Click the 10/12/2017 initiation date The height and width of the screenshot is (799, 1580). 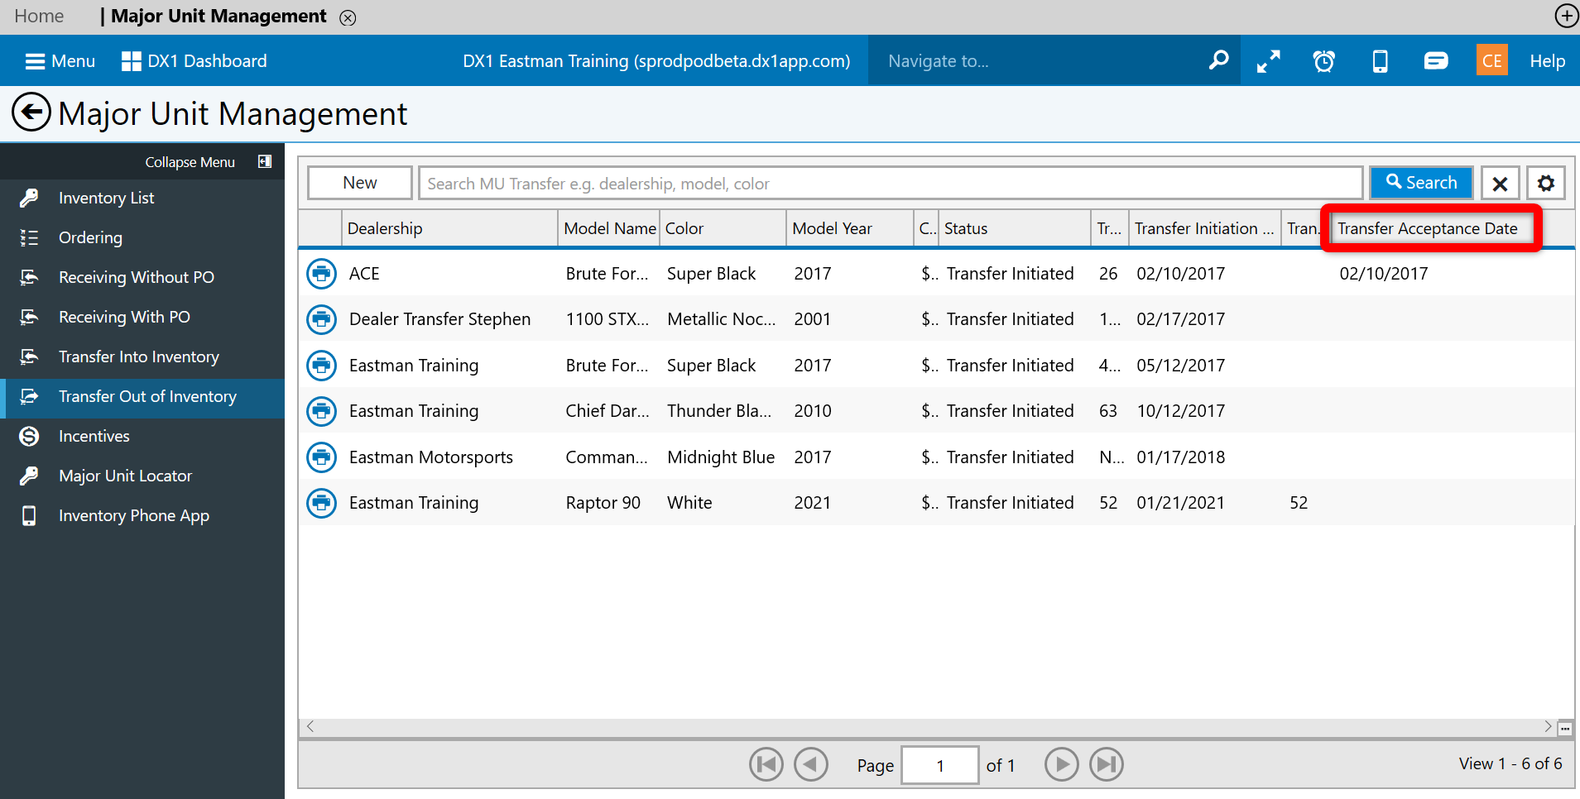[1181, 411]
